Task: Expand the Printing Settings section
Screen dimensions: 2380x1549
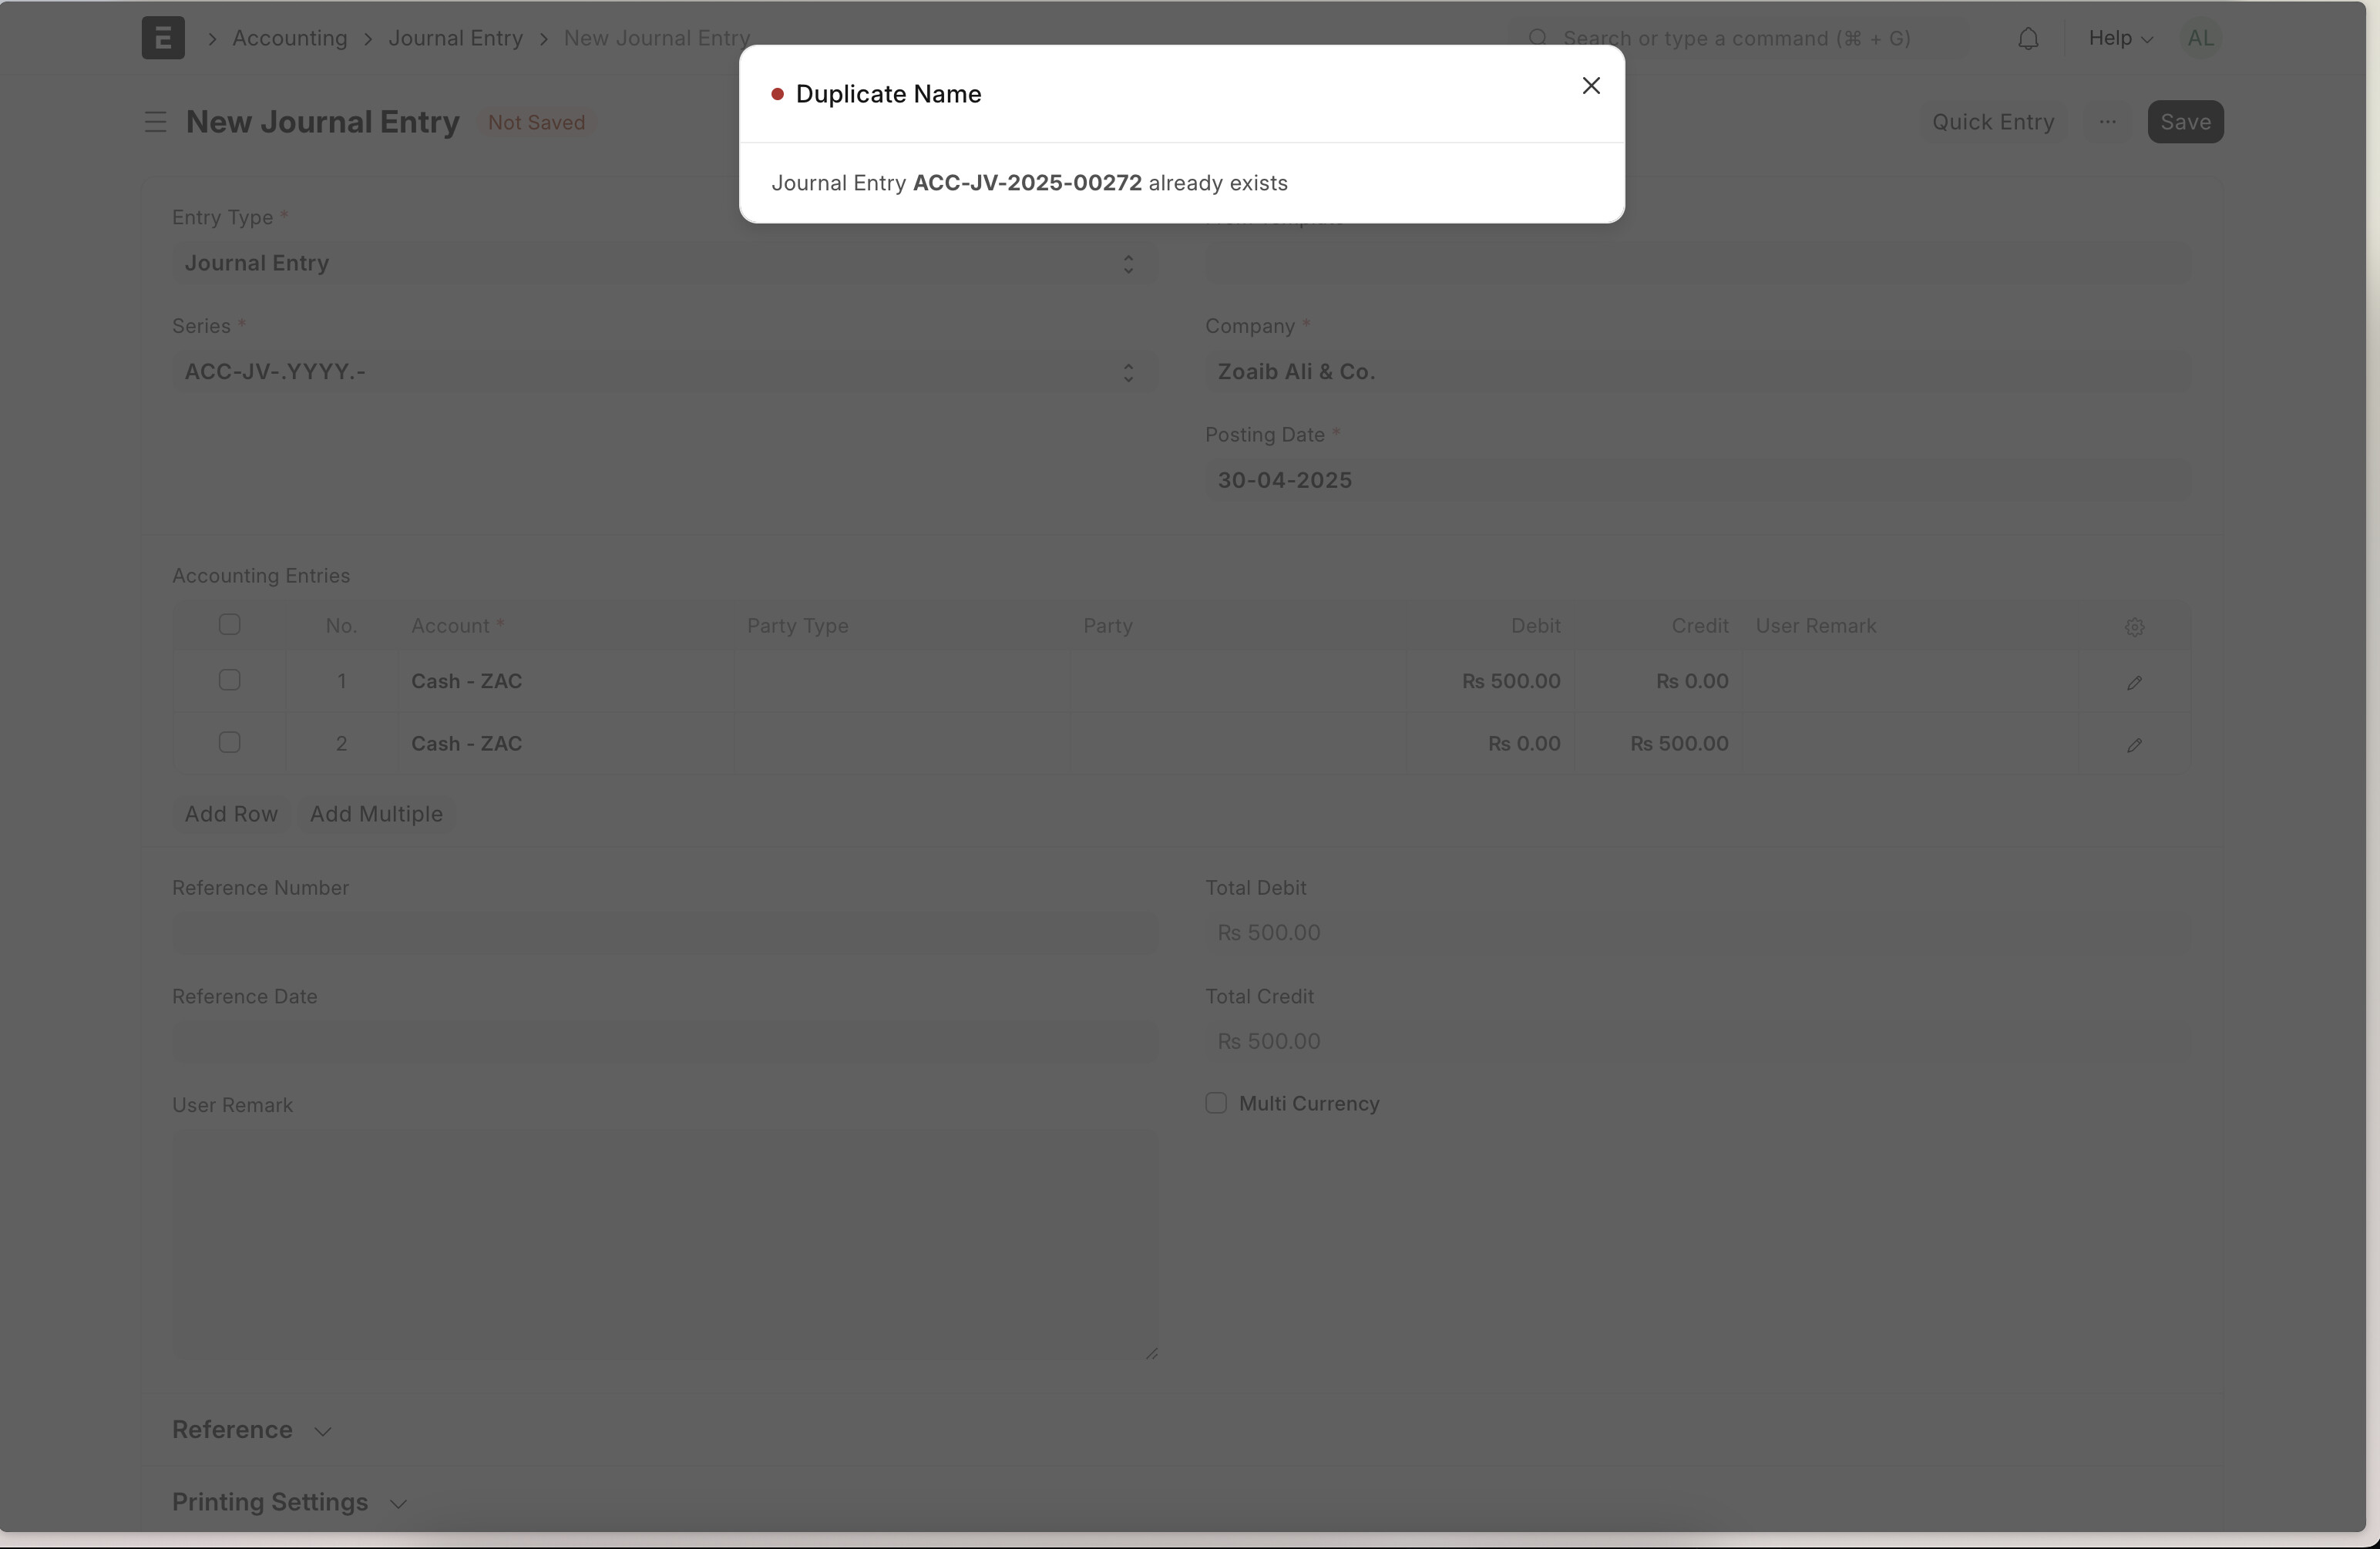Action: pyautogui.click(x=289, y=1503)
